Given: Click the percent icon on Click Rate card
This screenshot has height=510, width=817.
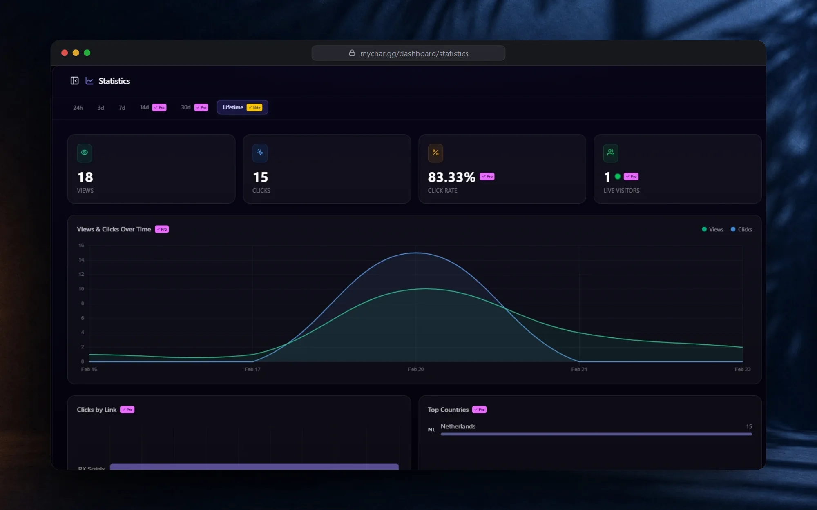Looking at the screenshot, I should point(435,153).
